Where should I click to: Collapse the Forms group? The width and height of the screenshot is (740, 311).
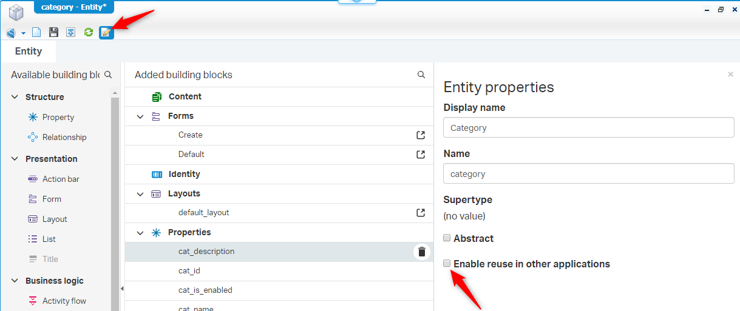(141, 116)
